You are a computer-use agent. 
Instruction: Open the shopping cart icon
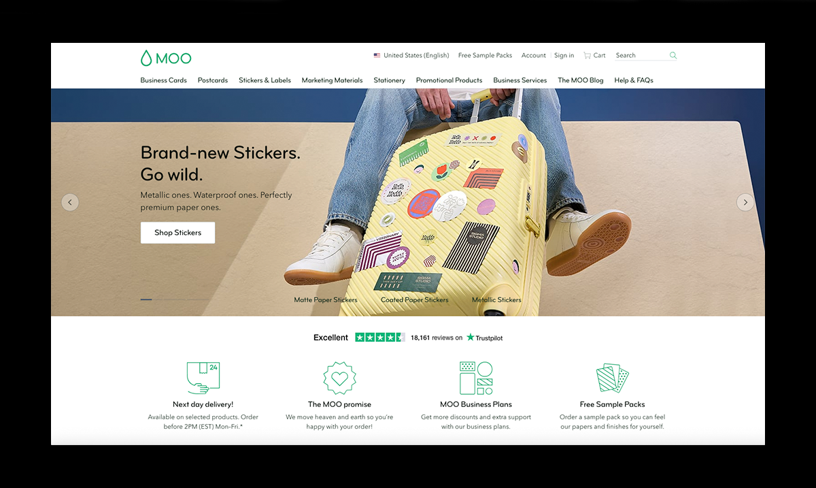pos(587,56)
